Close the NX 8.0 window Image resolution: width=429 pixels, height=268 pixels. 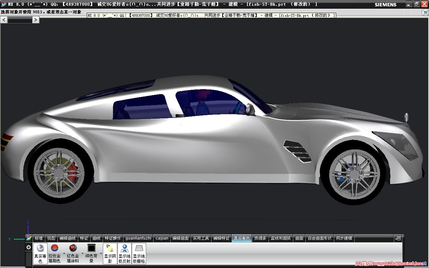click(424, 4)
